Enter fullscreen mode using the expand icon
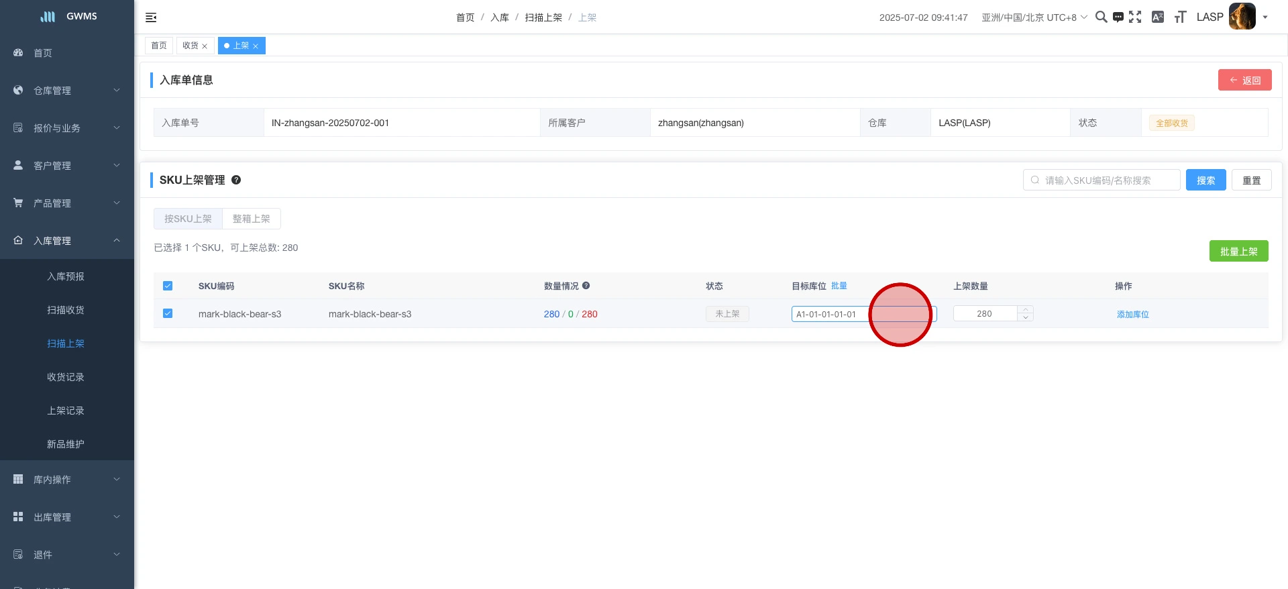Image resolution: width=1288 pixels, height=589 pixels. [x=1135, y=17]
